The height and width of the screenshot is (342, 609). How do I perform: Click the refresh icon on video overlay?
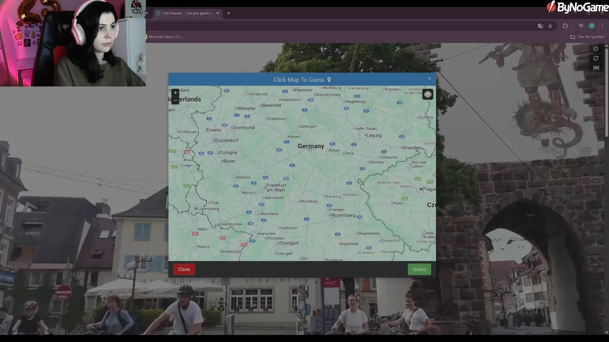tap(596, 58)
